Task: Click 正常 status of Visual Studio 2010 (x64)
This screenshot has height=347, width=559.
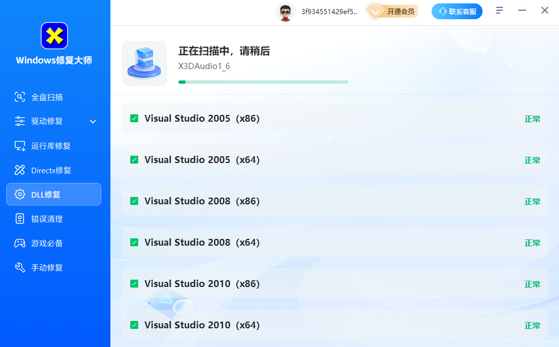Action: (x=532, y=325)
